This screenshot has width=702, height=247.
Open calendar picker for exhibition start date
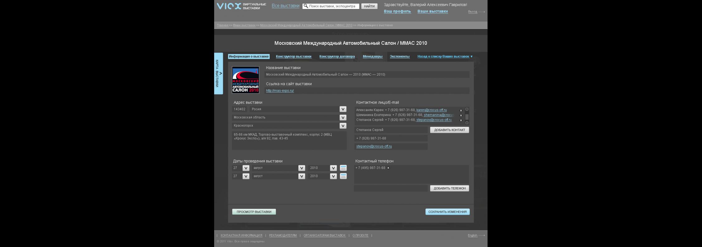tap(343, 168)
